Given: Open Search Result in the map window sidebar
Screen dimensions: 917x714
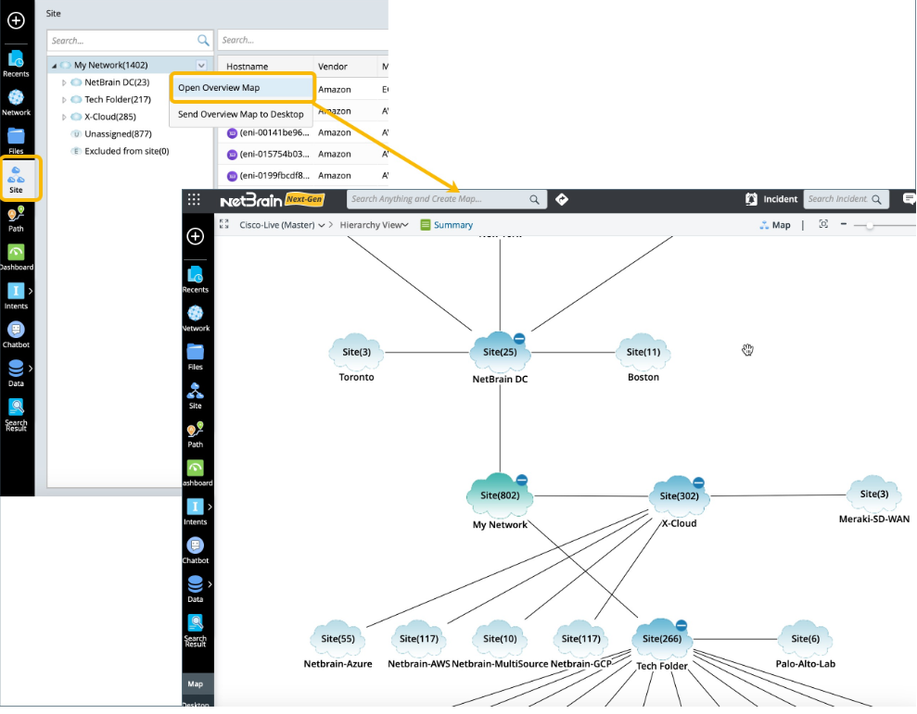Looking at the screenshot, I should point(196,631).
